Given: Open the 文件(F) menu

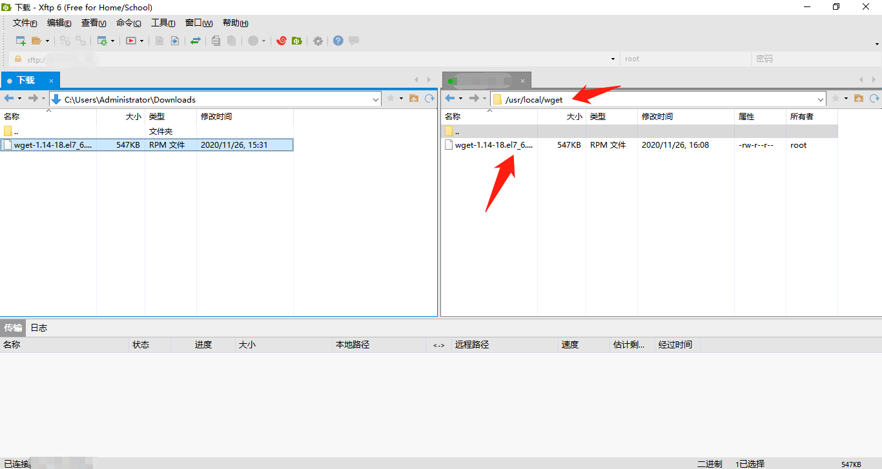Looking at the screenshot, I should click(25, 23).
